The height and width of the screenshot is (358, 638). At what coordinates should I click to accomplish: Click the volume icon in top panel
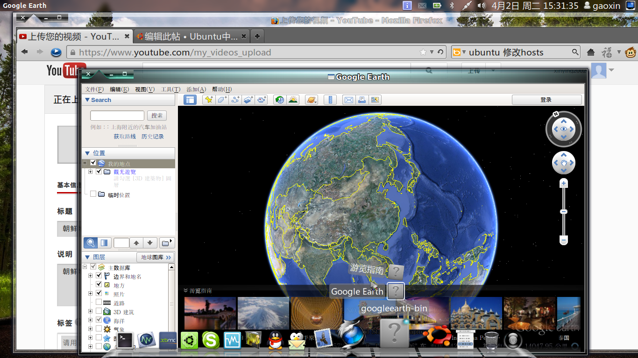482,6
